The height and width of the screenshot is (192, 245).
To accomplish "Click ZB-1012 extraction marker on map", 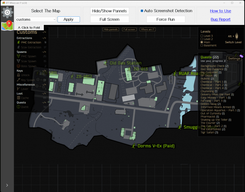I will click(x=72, y=77).
